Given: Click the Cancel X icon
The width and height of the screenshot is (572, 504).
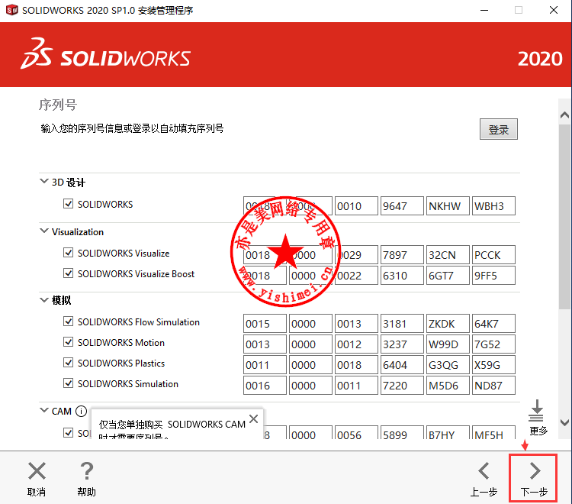Looking at the screenshot, I should [x=37, y=470].
